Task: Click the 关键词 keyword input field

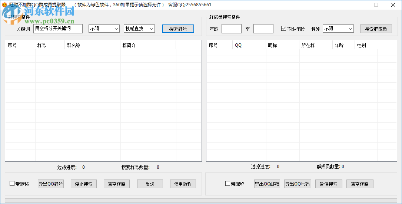Action: 58,29
